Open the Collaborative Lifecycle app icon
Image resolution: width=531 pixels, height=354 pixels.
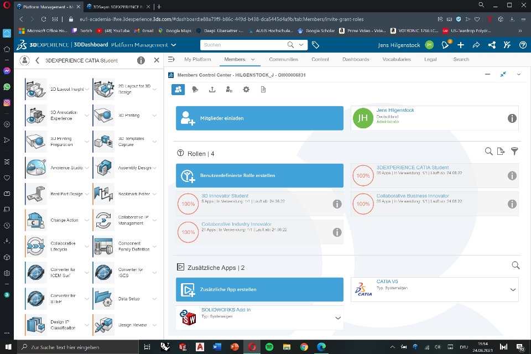point(36,246)
